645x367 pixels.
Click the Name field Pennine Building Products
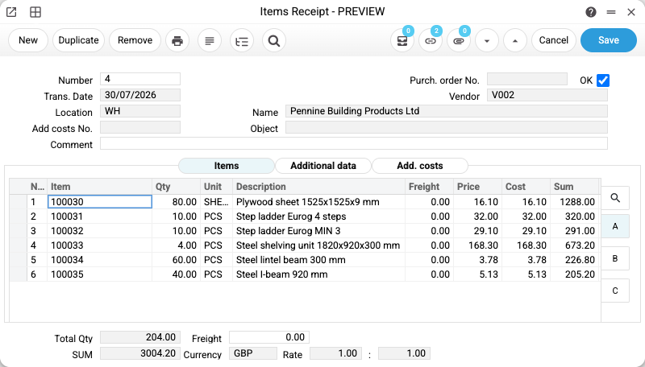[447, 111]
